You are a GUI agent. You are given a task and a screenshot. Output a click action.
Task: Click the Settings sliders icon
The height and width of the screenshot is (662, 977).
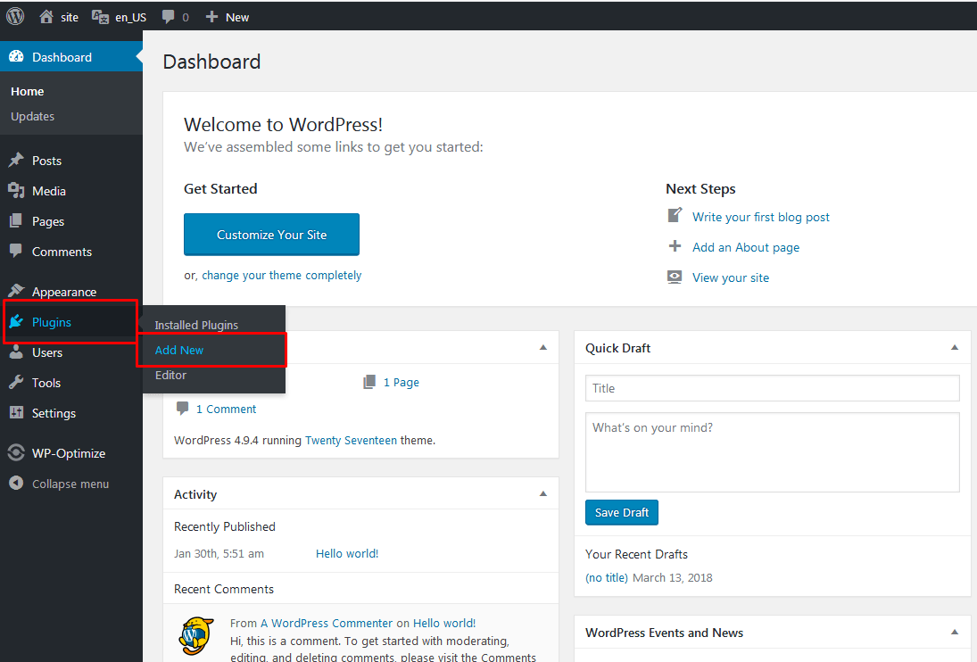(x=16, y=412)
